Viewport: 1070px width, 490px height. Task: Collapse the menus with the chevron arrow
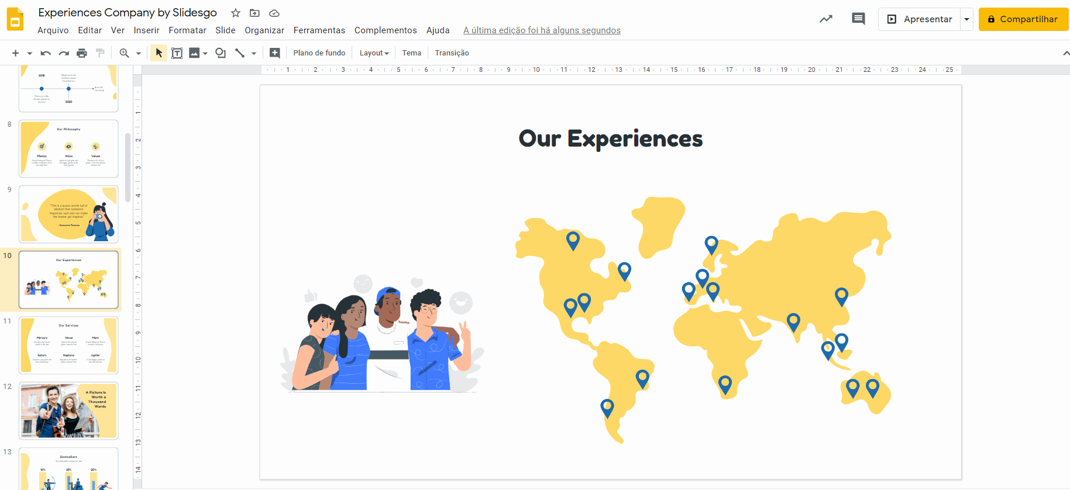1066,53
